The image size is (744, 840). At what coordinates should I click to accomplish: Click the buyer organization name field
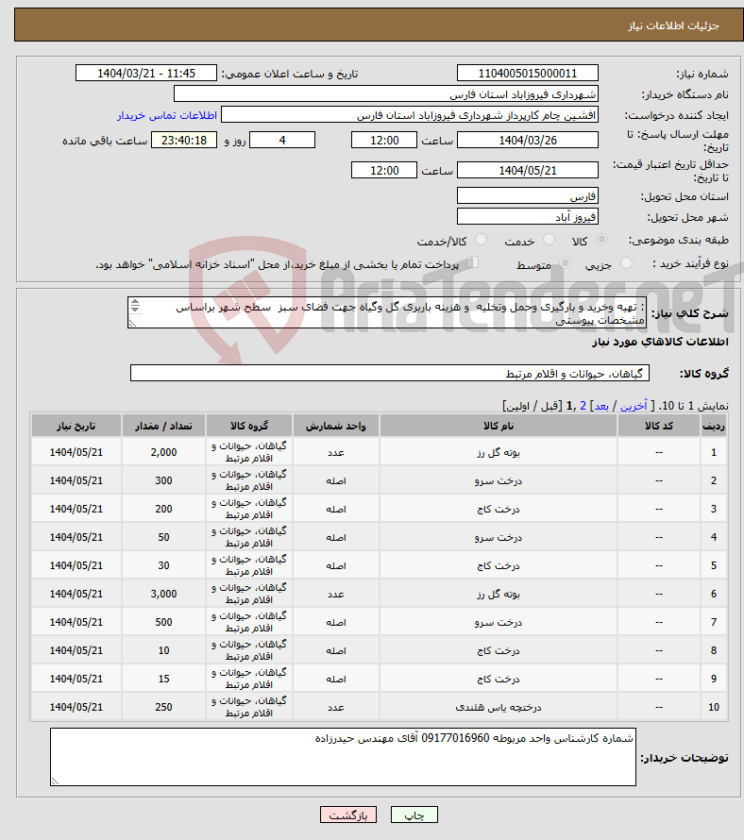pyautogui.click(x=386, y=94)
